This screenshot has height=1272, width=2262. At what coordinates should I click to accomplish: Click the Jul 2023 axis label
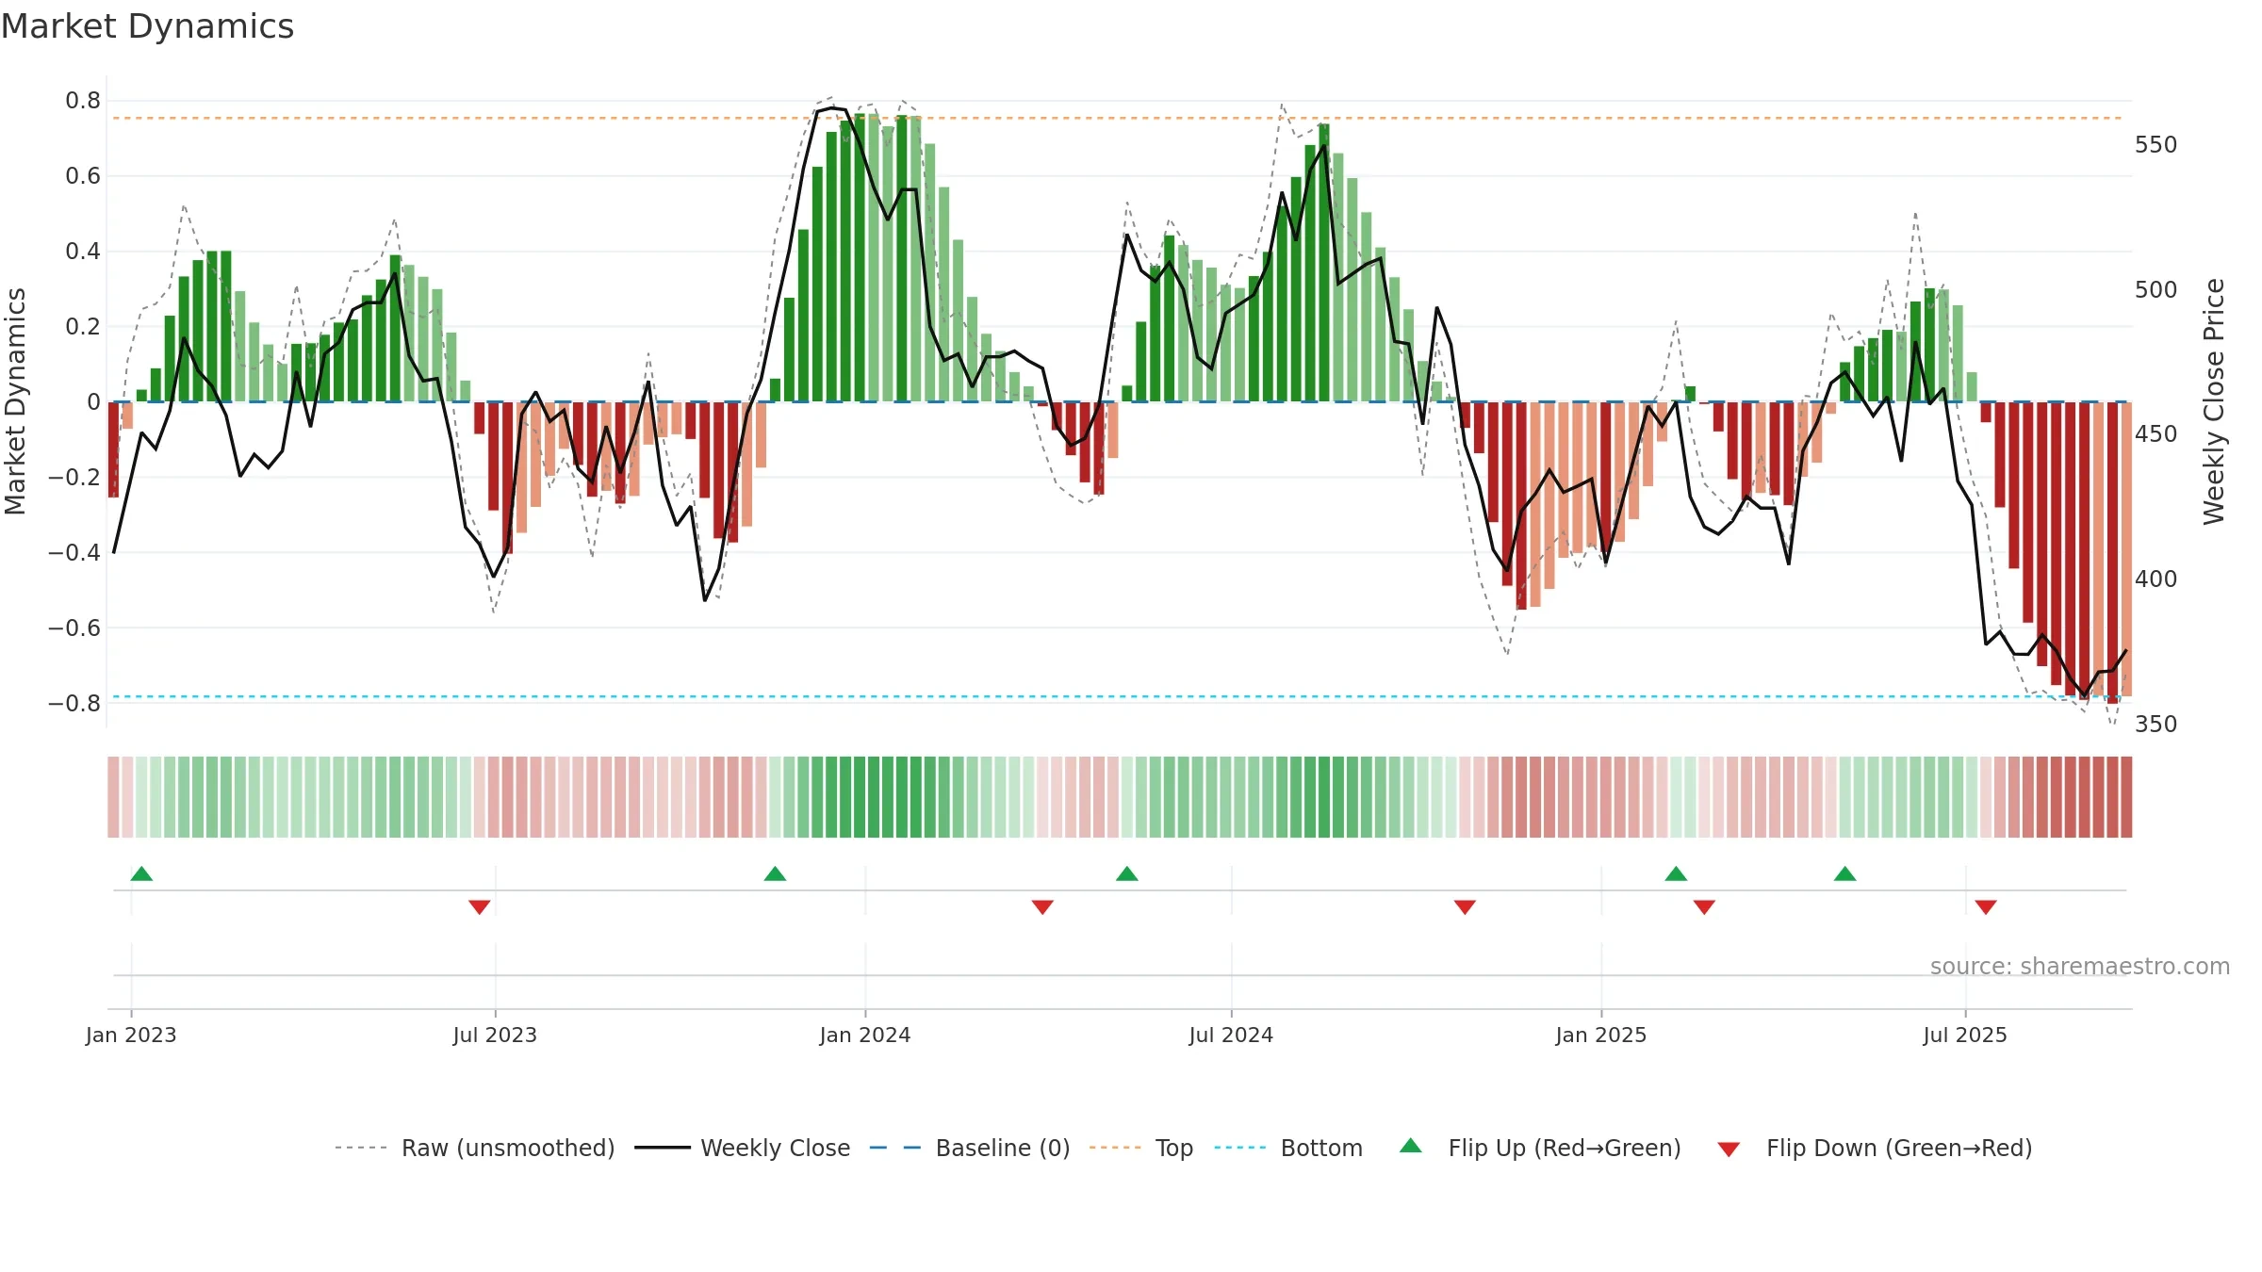tap(495, 1035)
